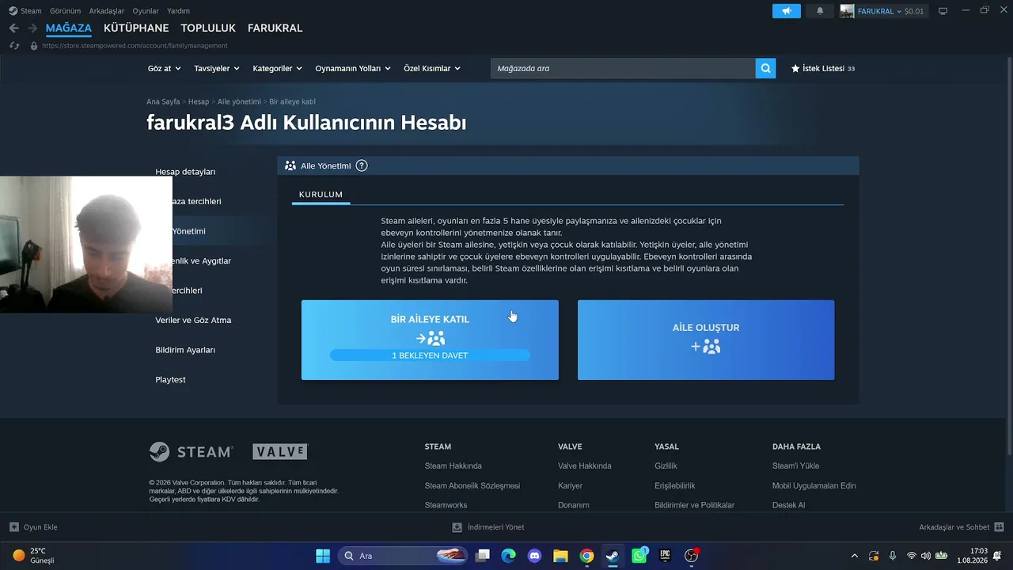Click the Mağazada ara search field

pyautogui.click(x=623, y=68)
